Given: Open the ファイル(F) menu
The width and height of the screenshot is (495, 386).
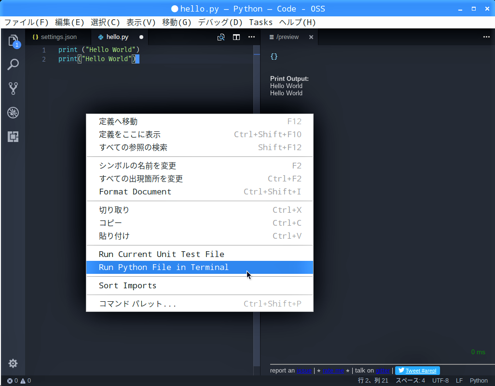Looking at the screenshot, I should (27, 22).
